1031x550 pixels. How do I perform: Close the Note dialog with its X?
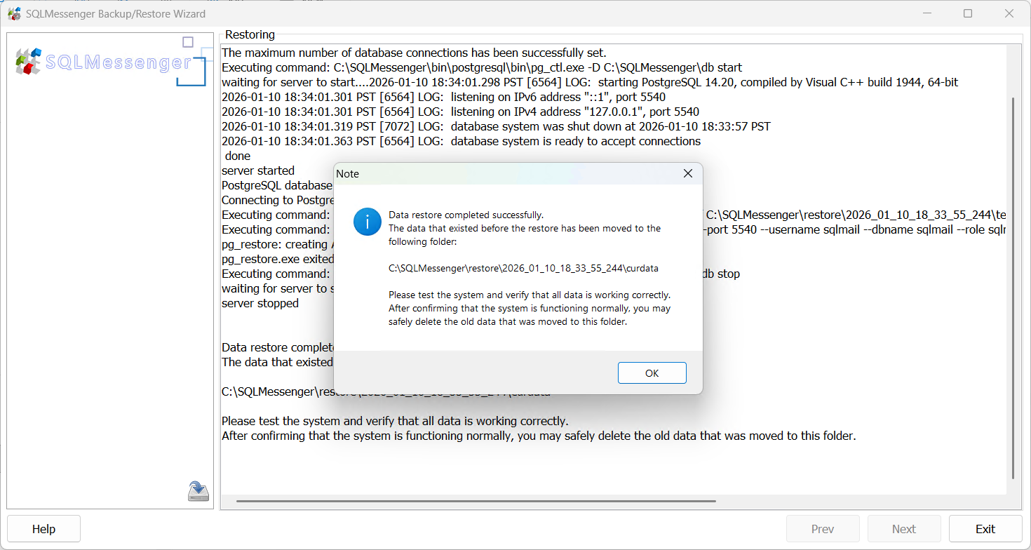point(687,173)
